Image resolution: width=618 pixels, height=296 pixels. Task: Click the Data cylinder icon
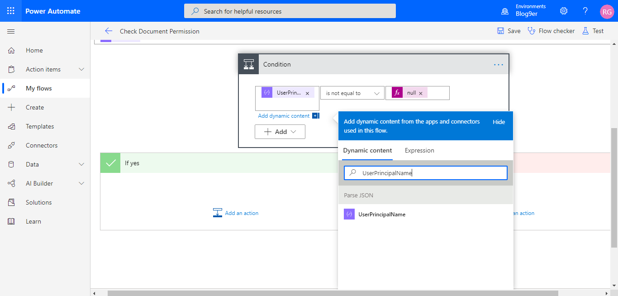[x=11, y=164]
